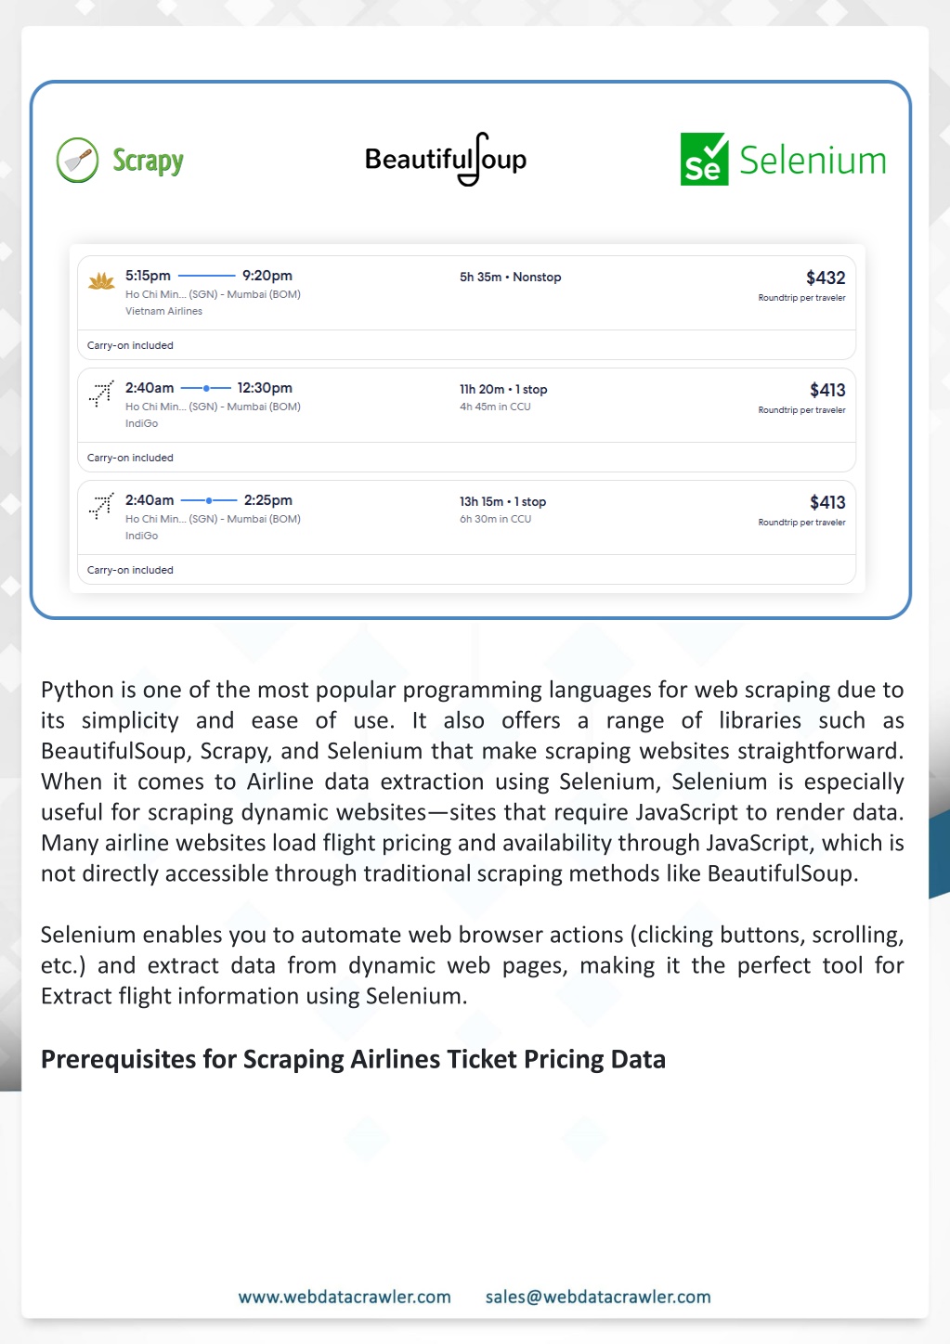Select the $413 flight arriving 12:30pm
Screen dimensions: 950x1344
[x=466, y=420]
